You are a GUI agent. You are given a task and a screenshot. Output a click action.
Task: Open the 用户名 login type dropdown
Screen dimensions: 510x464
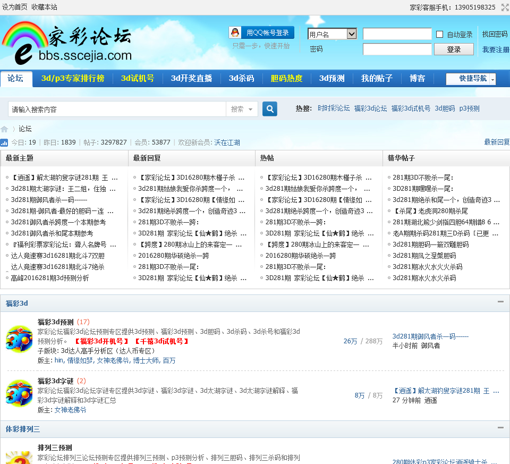(x=332, y=34)
